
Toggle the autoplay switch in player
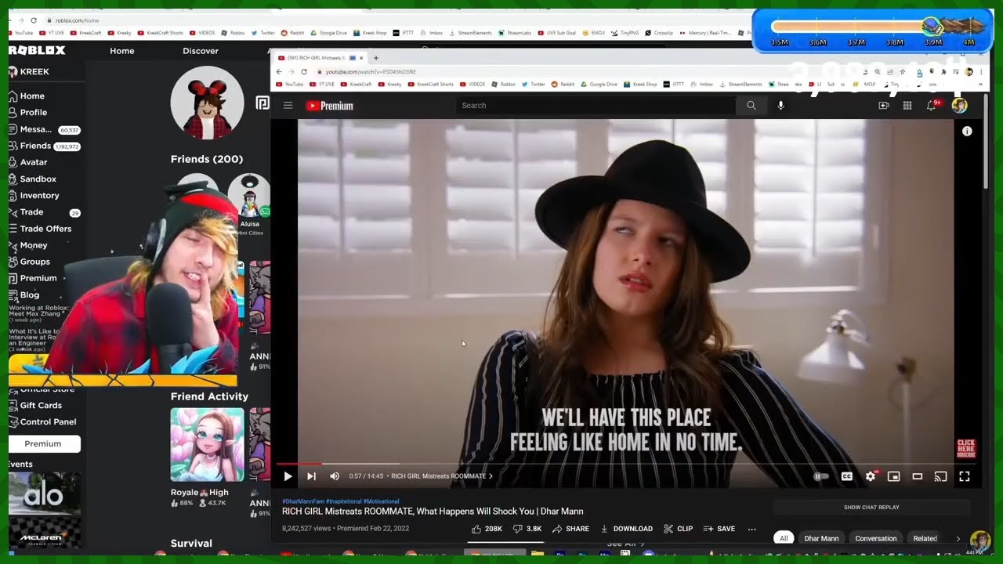pos(821,476)
